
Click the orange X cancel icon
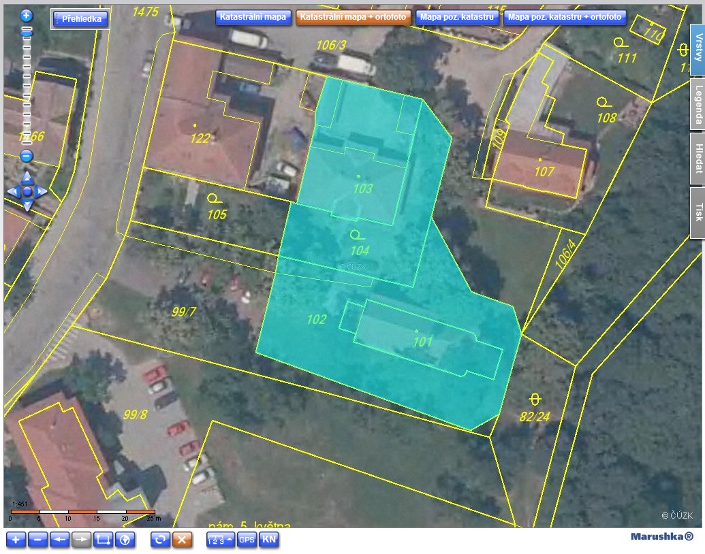point(182,539)
